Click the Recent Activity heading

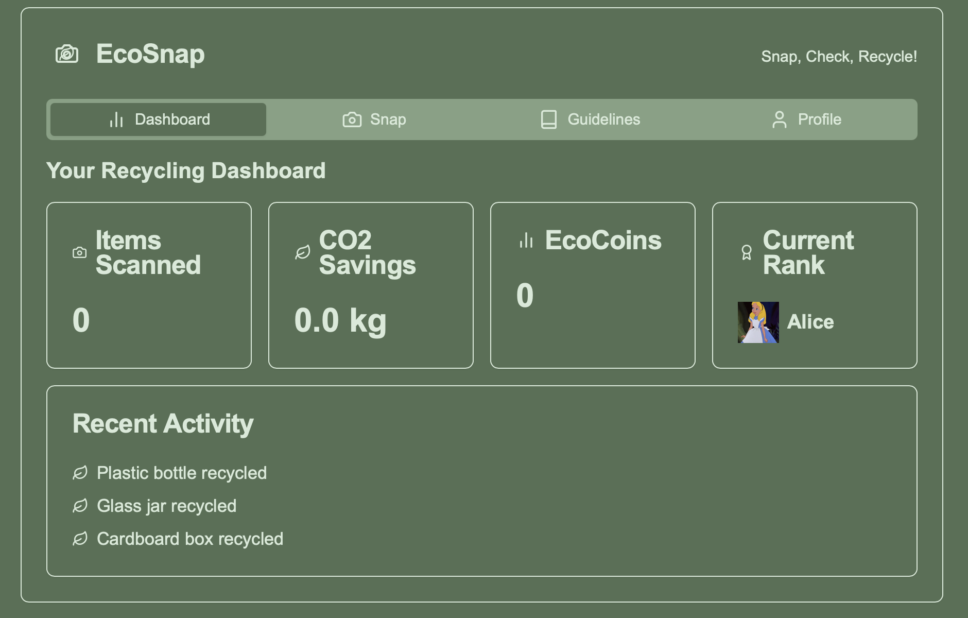click(x=163, y=423)
